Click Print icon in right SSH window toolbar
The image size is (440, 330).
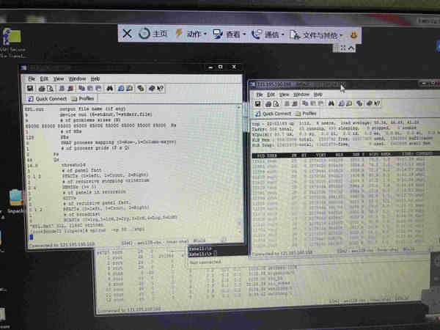point(268,104)
